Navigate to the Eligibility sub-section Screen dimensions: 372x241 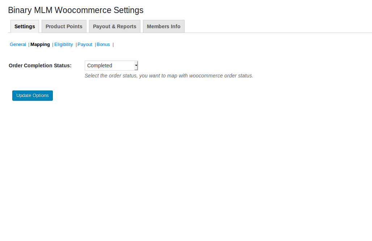point(64,45)
